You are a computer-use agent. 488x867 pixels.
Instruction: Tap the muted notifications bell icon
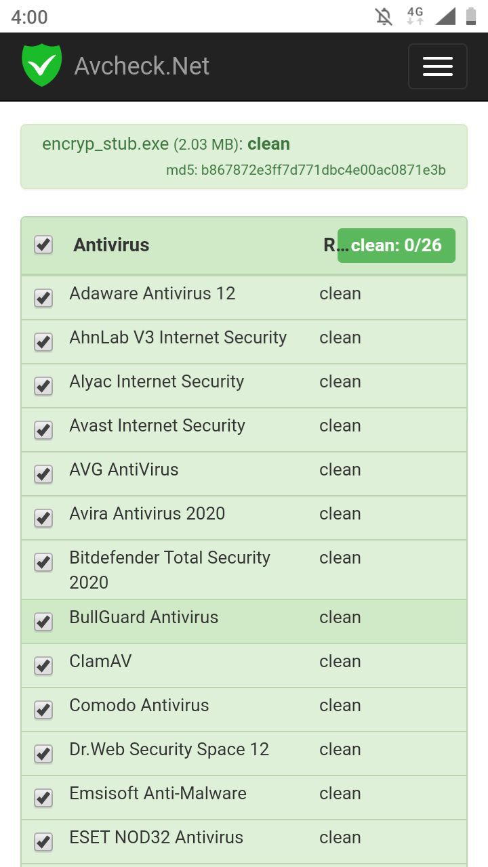tap(384, 16)
